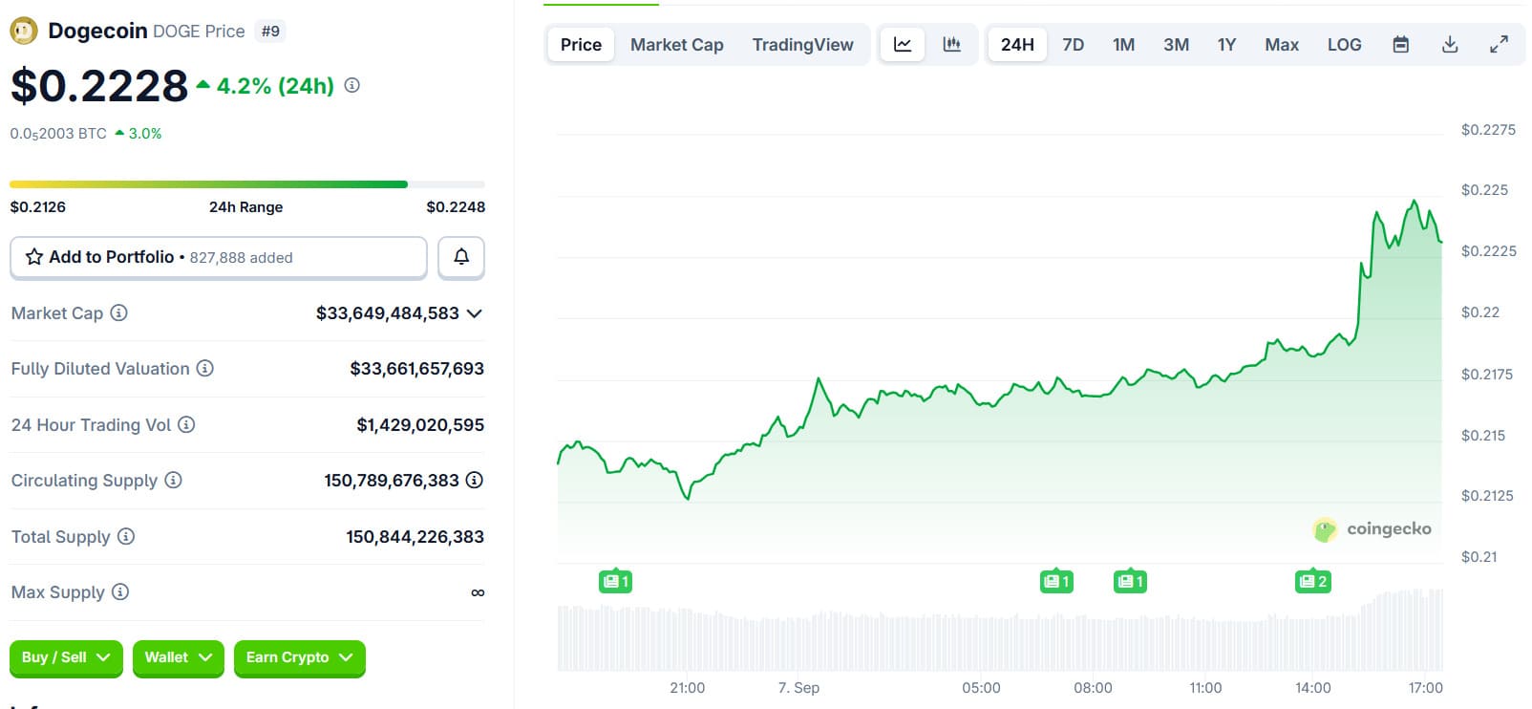Open news marker near 08:00
1532x709 pixels.
pyautogui.click(x=1130, y=580)
